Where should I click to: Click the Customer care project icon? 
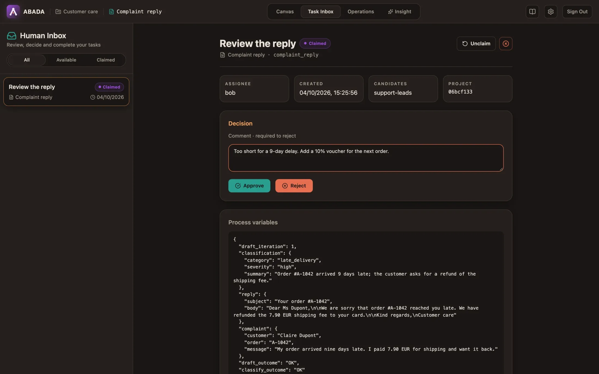click(x=58, y=11)
